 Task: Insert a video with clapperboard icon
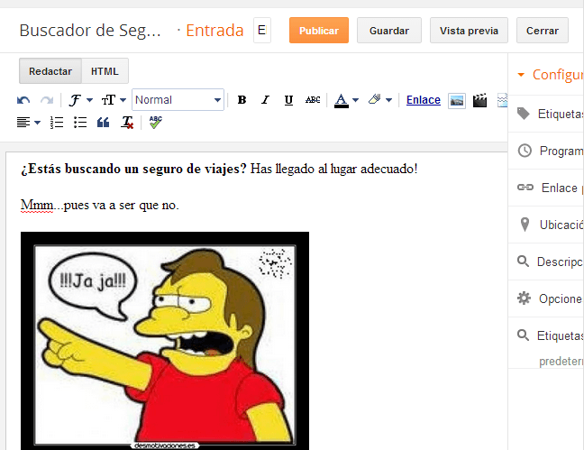click(479, 100)
